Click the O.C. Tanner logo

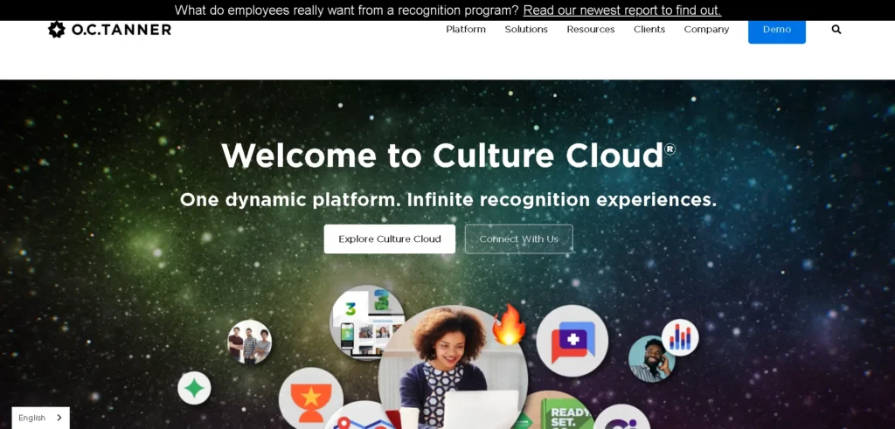click(x=109, y=30)
